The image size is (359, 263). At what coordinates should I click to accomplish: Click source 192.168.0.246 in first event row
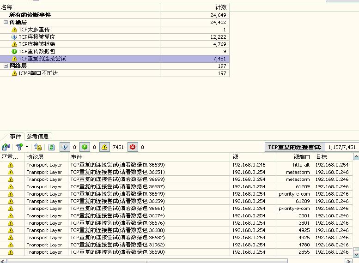(x=249, y=165)
